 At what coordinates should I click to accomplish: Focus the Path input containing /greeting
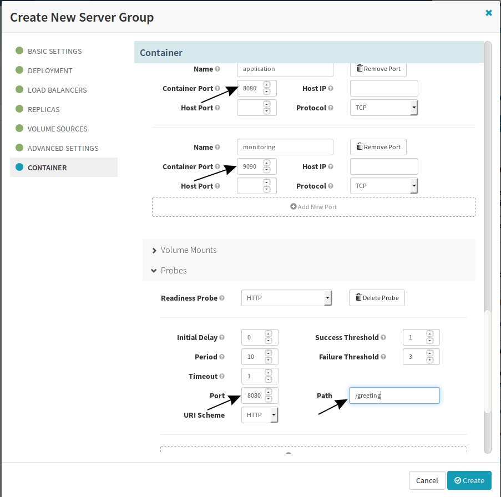[394, 395]
